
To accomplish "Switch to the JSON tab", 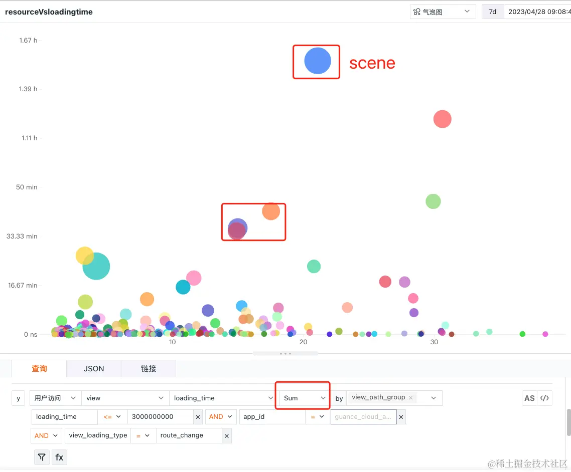I will [94, 369].
